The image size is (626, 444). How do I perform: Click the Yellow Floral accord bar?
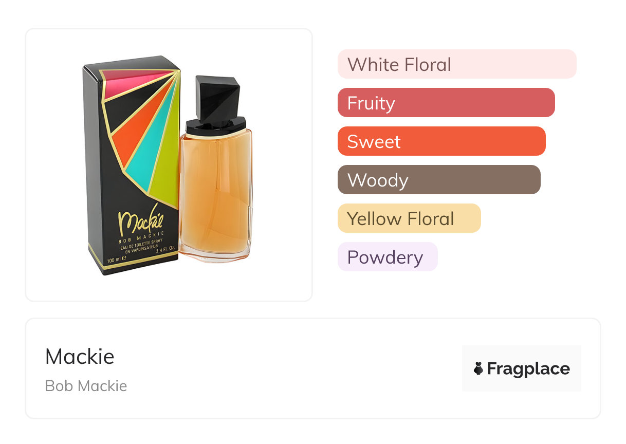[x=409, y=218]
